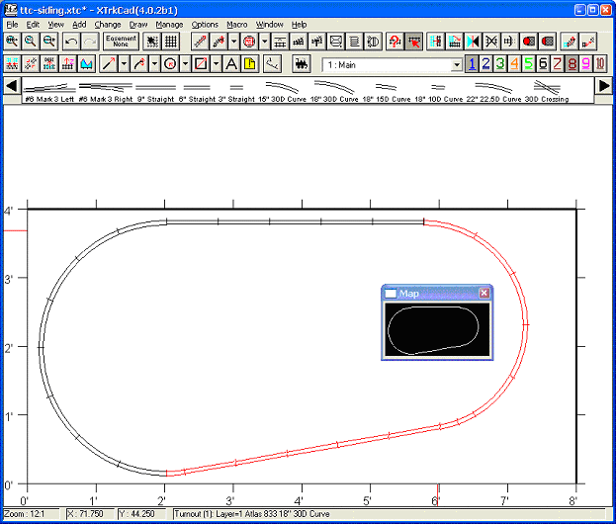
Task: Click the Describe question mark tool
Action: [x=394, y=42]
